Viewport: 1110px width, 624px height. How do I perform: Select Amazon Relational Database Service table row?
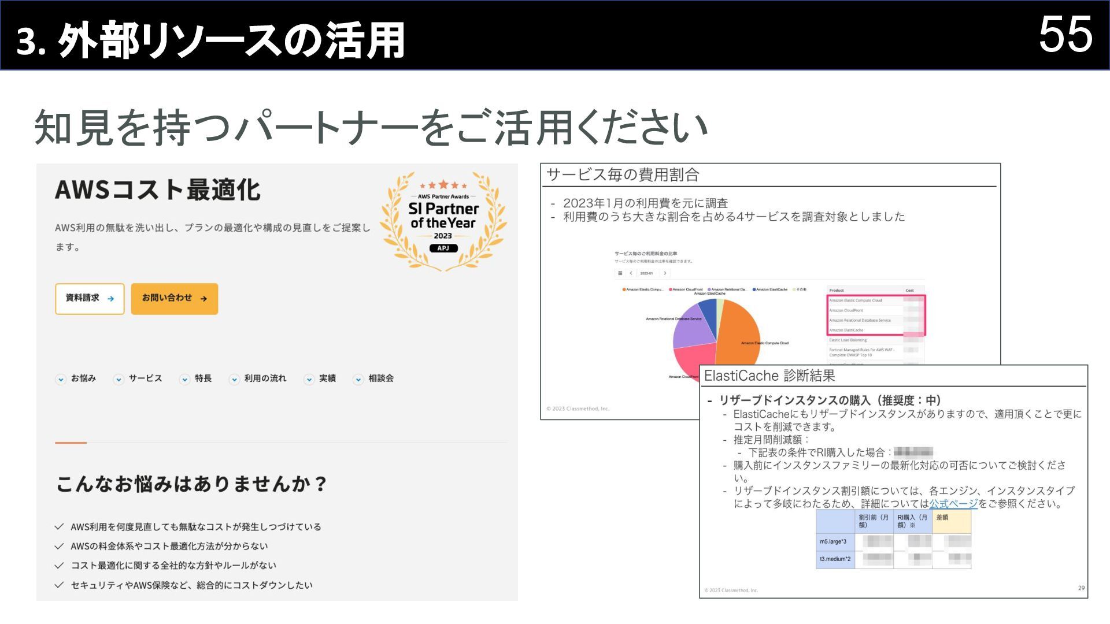click(x=876, y=320)
